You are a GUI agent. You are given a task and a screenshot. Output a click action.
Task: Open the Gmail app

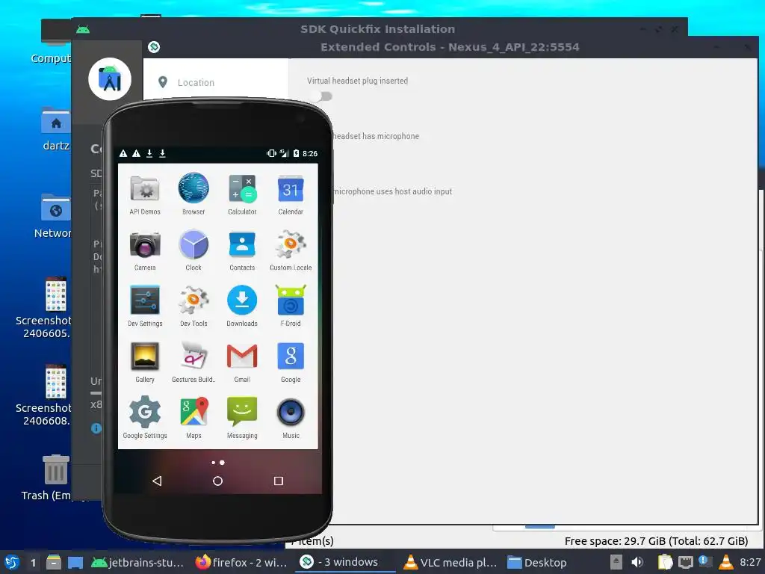pos(242,362)
